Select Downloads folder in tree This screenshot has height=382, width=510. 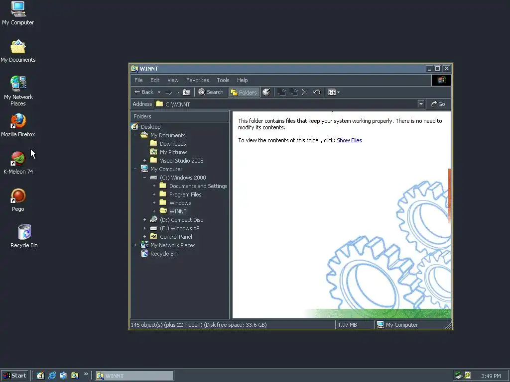pos(168,144)
